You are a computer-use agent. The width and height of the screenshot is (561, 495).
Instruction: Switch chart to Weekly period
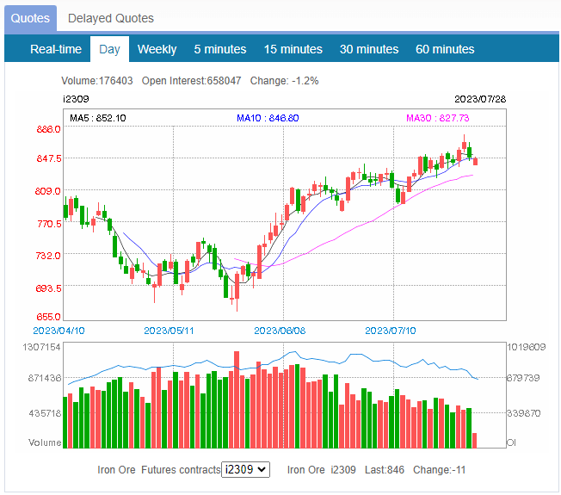tap(157, 49)
